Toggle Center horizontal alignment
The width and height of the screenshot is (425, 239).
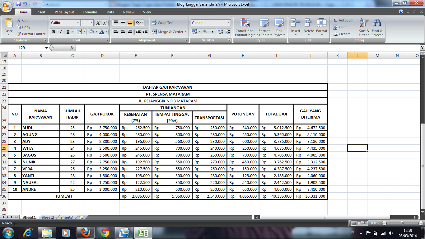coord(123,32)
